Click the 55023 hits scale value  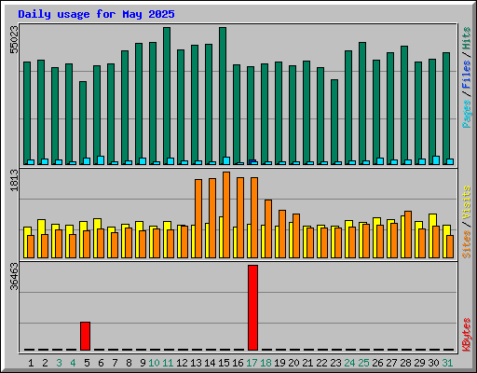point(14,39)
